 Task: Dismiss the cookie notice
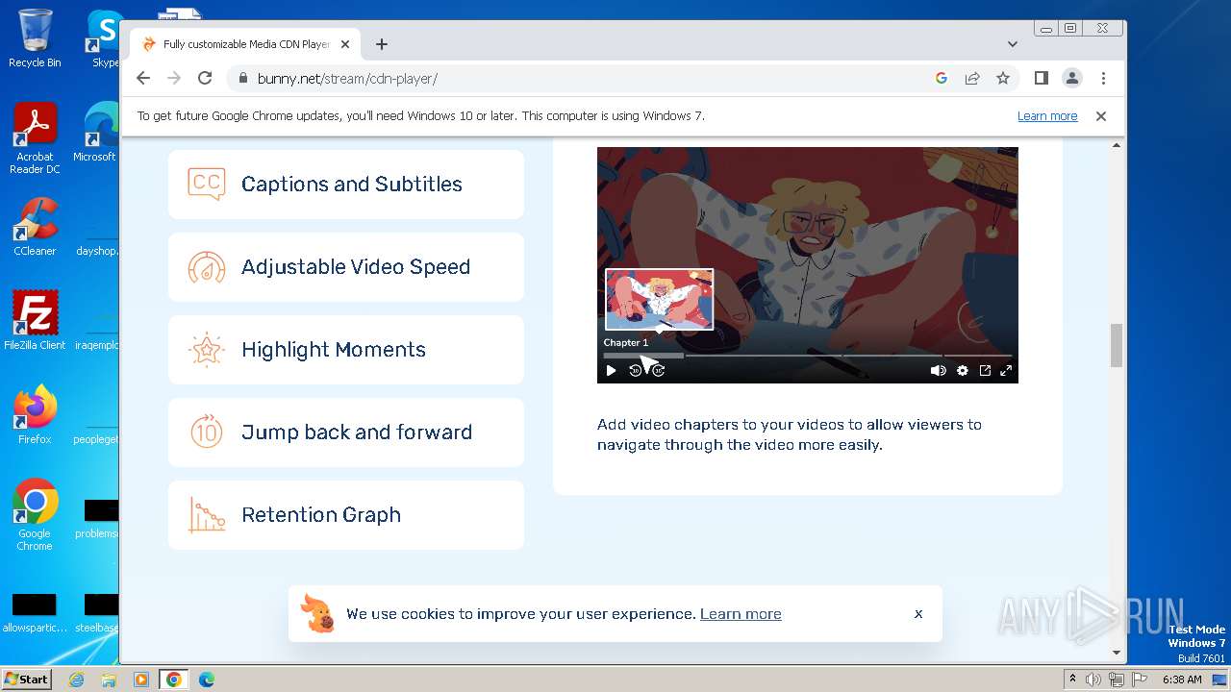click(918, 613)
